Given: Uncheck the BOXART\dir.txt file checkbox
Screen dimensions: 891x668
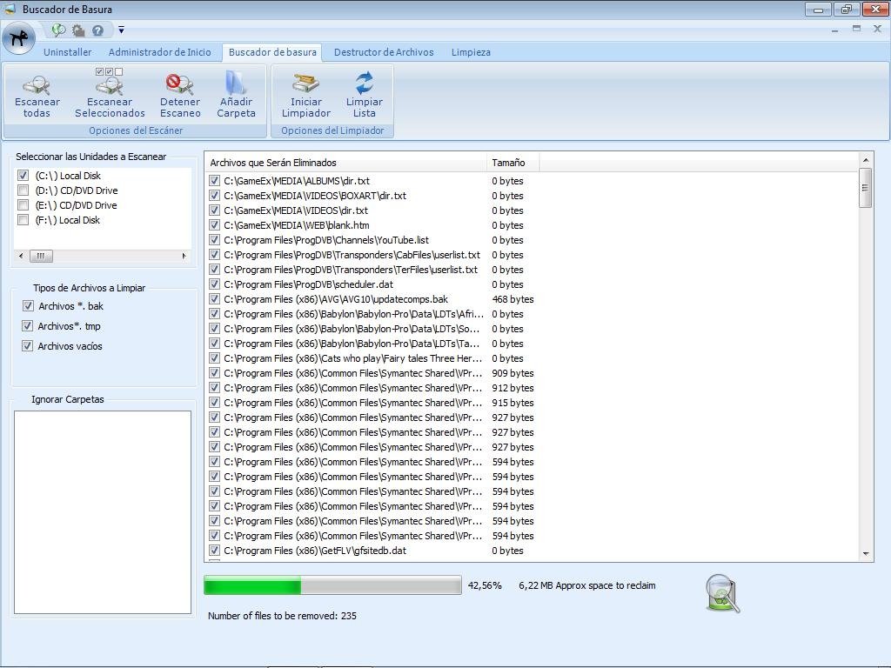Looking at the screenshot, I should click(214, 196).
